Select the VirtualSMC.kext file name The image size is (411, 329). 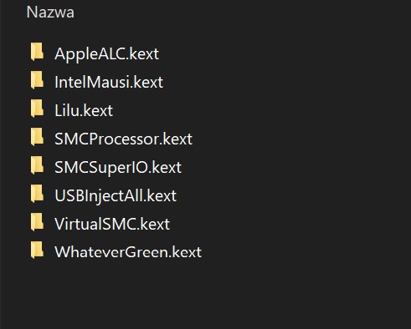coord(112,224)
